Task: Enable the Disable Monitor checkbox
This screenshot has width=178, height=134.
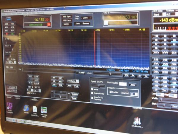Action: click(x=92, y=93)
